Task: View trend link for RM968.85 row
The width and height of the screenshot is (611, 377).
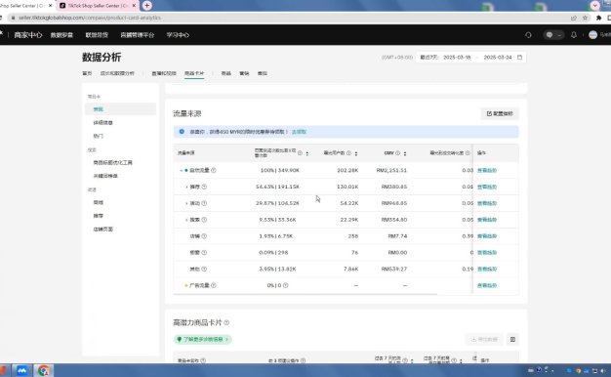Action: (x=487, y=203)
